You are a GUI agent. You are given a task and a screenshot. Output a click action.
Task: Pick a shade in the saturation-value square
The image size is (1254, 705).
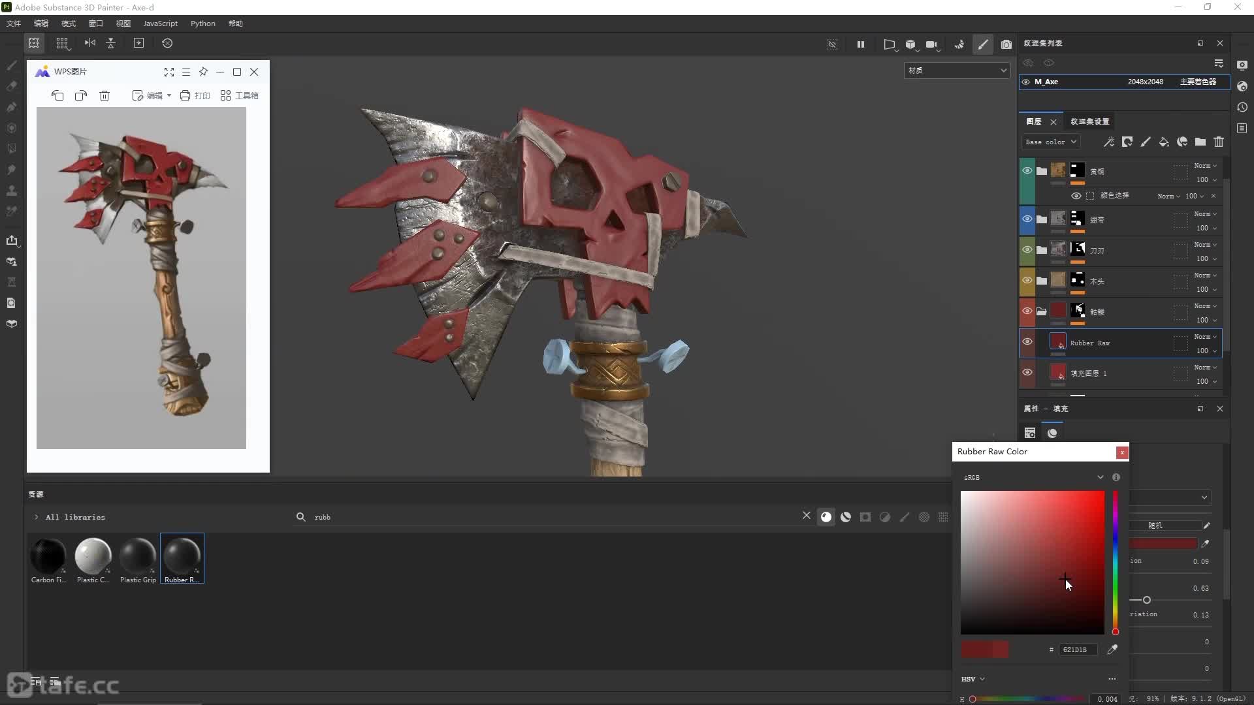pyautogui.click(x=1033, y=563)
